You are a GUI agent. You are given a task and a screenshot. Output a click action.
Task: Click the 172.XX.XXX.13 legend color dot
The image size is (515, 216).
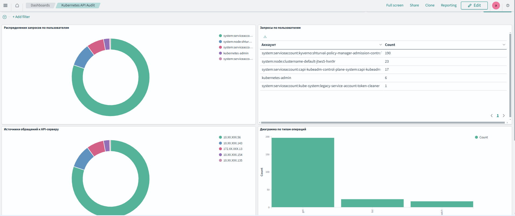(x=220, y=149)
